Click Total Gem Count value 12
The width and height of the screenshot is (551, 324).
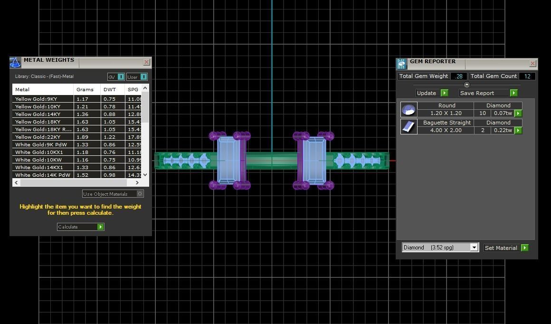tap(527, 76)
